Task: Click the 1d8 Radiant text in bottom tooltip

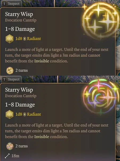Action: [28, 114]
